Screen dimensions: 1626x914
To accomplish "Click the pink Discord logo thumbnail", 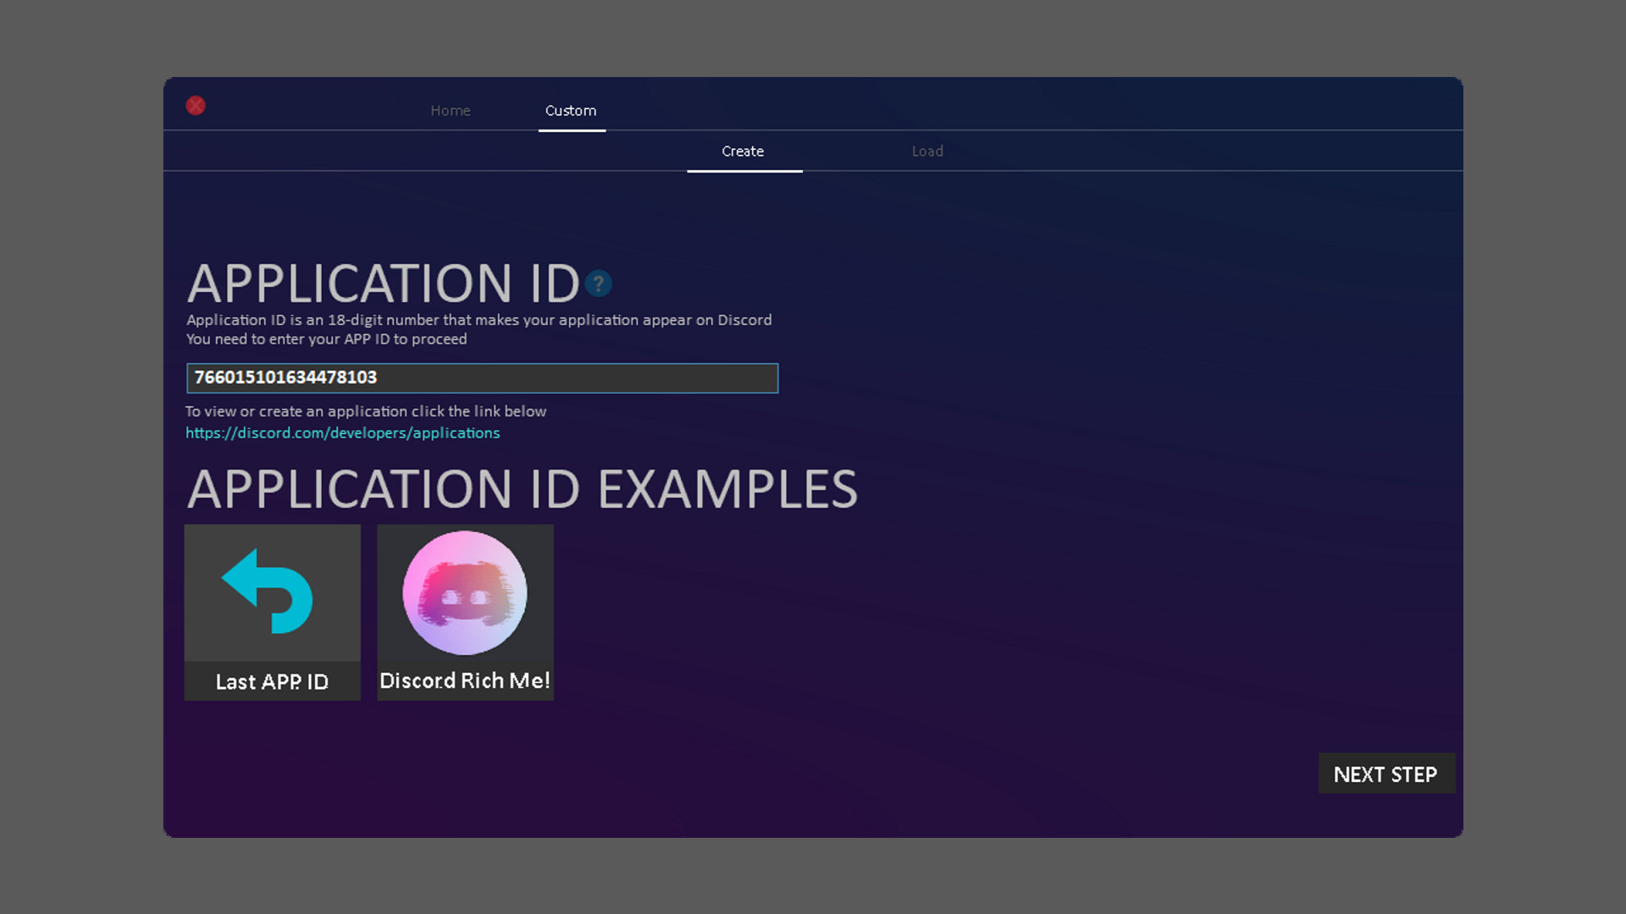I will click(x=465, y=592).
